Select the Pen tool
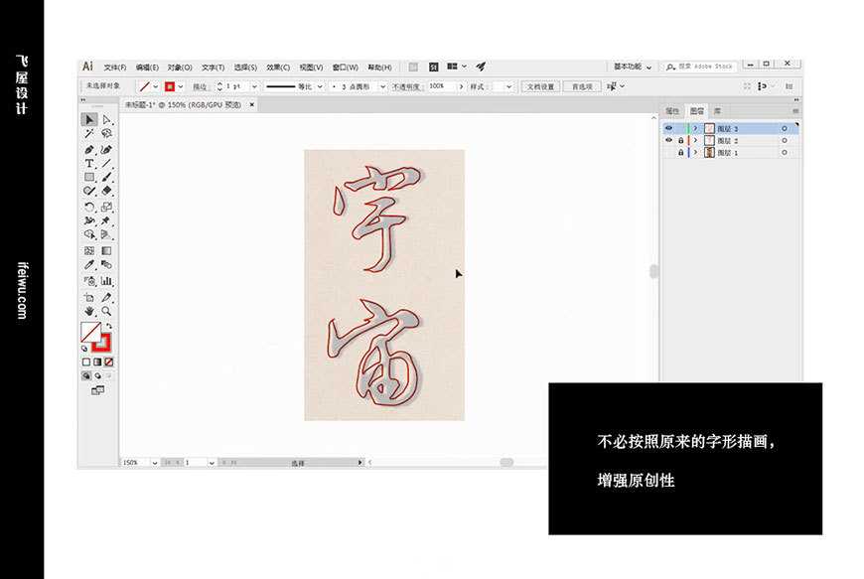The height and width of the screenshot is (579, 864). (x=88, y=149)
